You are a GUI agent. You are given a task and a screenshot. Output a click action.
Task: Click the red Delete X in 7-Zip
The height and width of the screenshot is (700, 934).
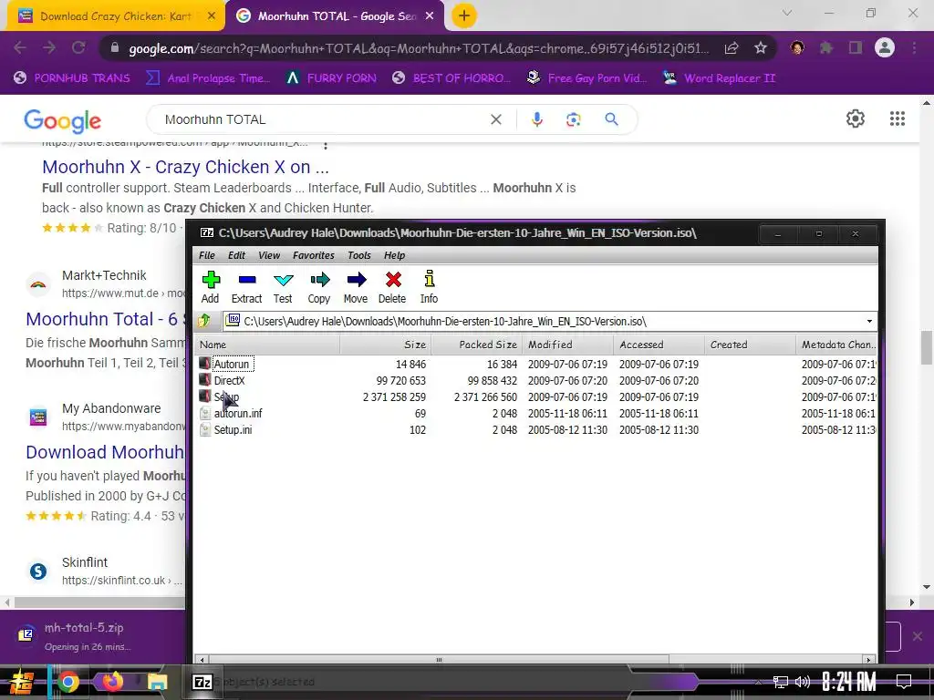click(392, 287)
